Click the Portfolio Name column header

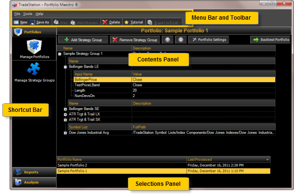pyautogui.click(x=122, y=159)
